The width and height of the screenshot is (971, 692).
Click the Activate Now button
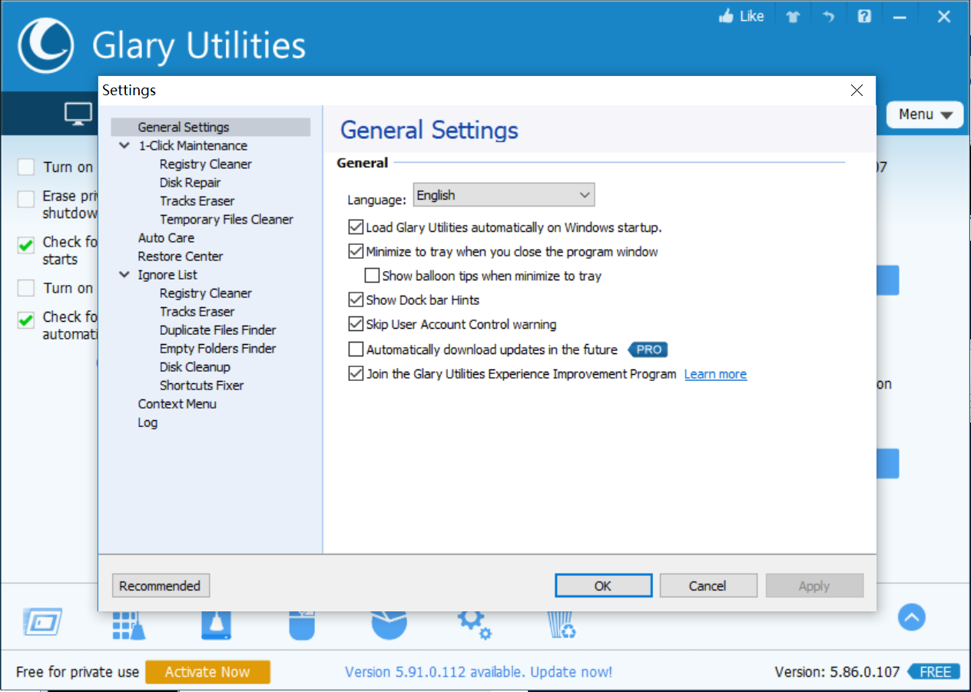click(x=207, y=671)
